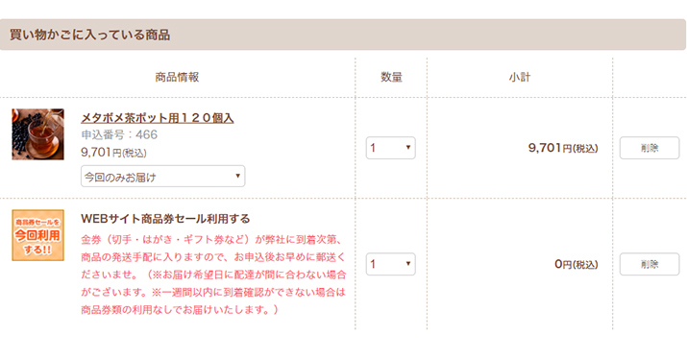Open the メタボメ茶 tea product thumbnail
The height and width of the screenshot is (359, 687).
tap(37, 134)
